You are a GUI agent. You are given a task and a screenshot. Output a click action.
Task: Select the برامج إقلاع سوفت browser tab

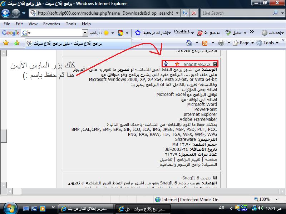(78, 44)
